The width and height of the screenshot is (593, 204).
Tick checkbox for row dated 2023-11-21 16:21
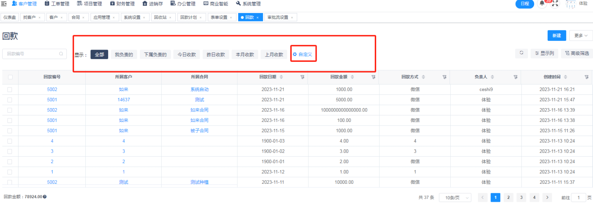pyautogui.click(x=10, y=89)
